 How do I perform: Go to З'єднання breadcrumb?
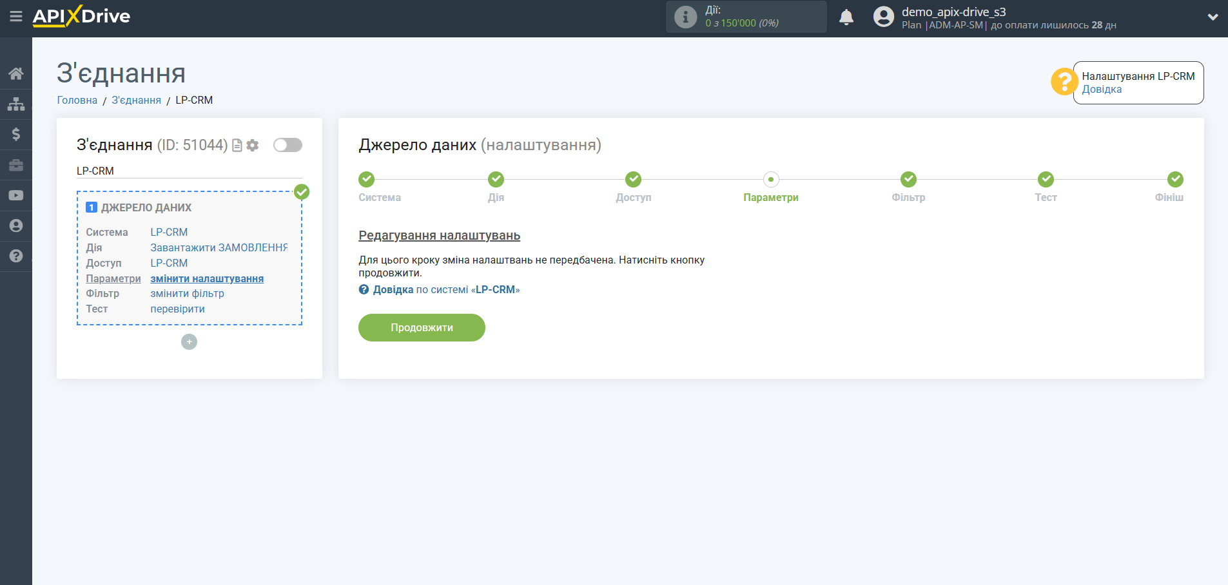point(137,100)
